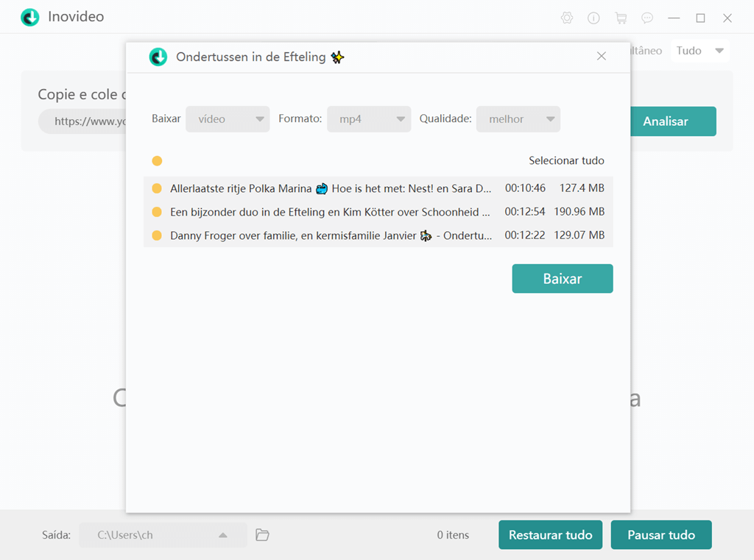Close the Inovideo main window
This screenshot has height=560, width=754.
[x=727, y=18]
